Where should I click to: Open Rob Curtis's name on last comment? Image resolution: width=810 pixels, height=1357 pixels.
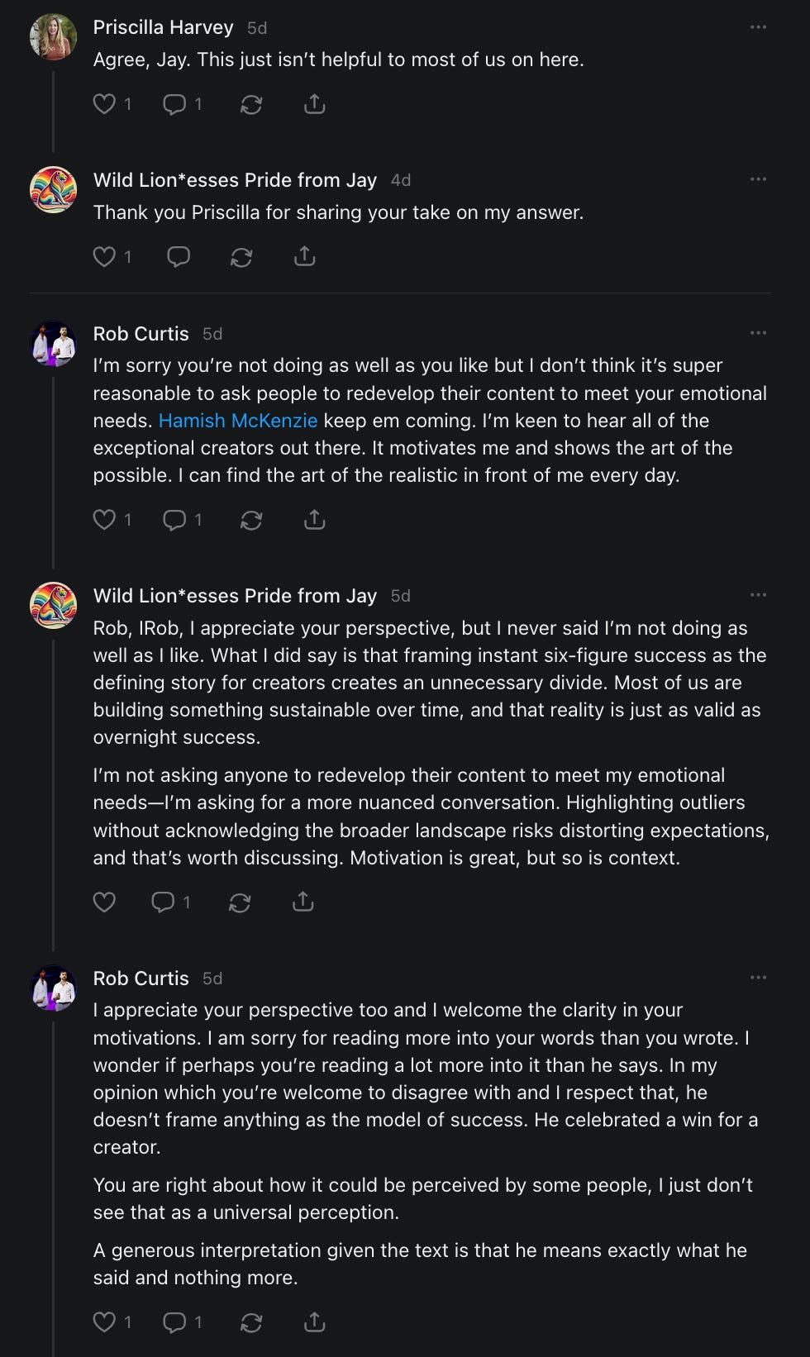pyautogui.click(x=141, y=978)
